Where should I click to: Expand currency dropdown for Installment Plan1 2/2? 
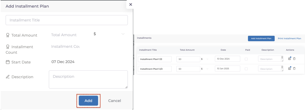[x=207, y=69]
